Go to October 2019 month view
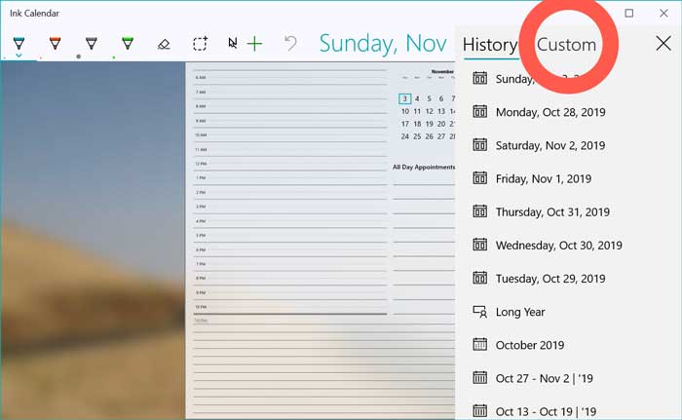Screen dimensions: 682x420 click(529, 345)
